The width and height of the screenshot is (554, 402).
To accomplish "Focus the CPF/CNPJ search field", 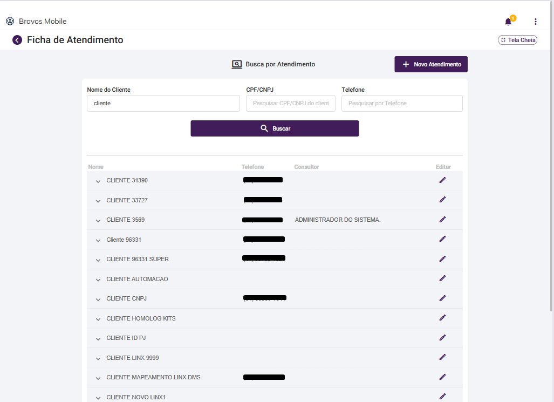I will [x=290, y=103].
